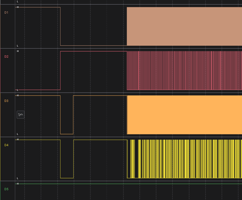Screen dimensions: 242x200
Task: Select the D2 channel label
Action: [6, 57]
